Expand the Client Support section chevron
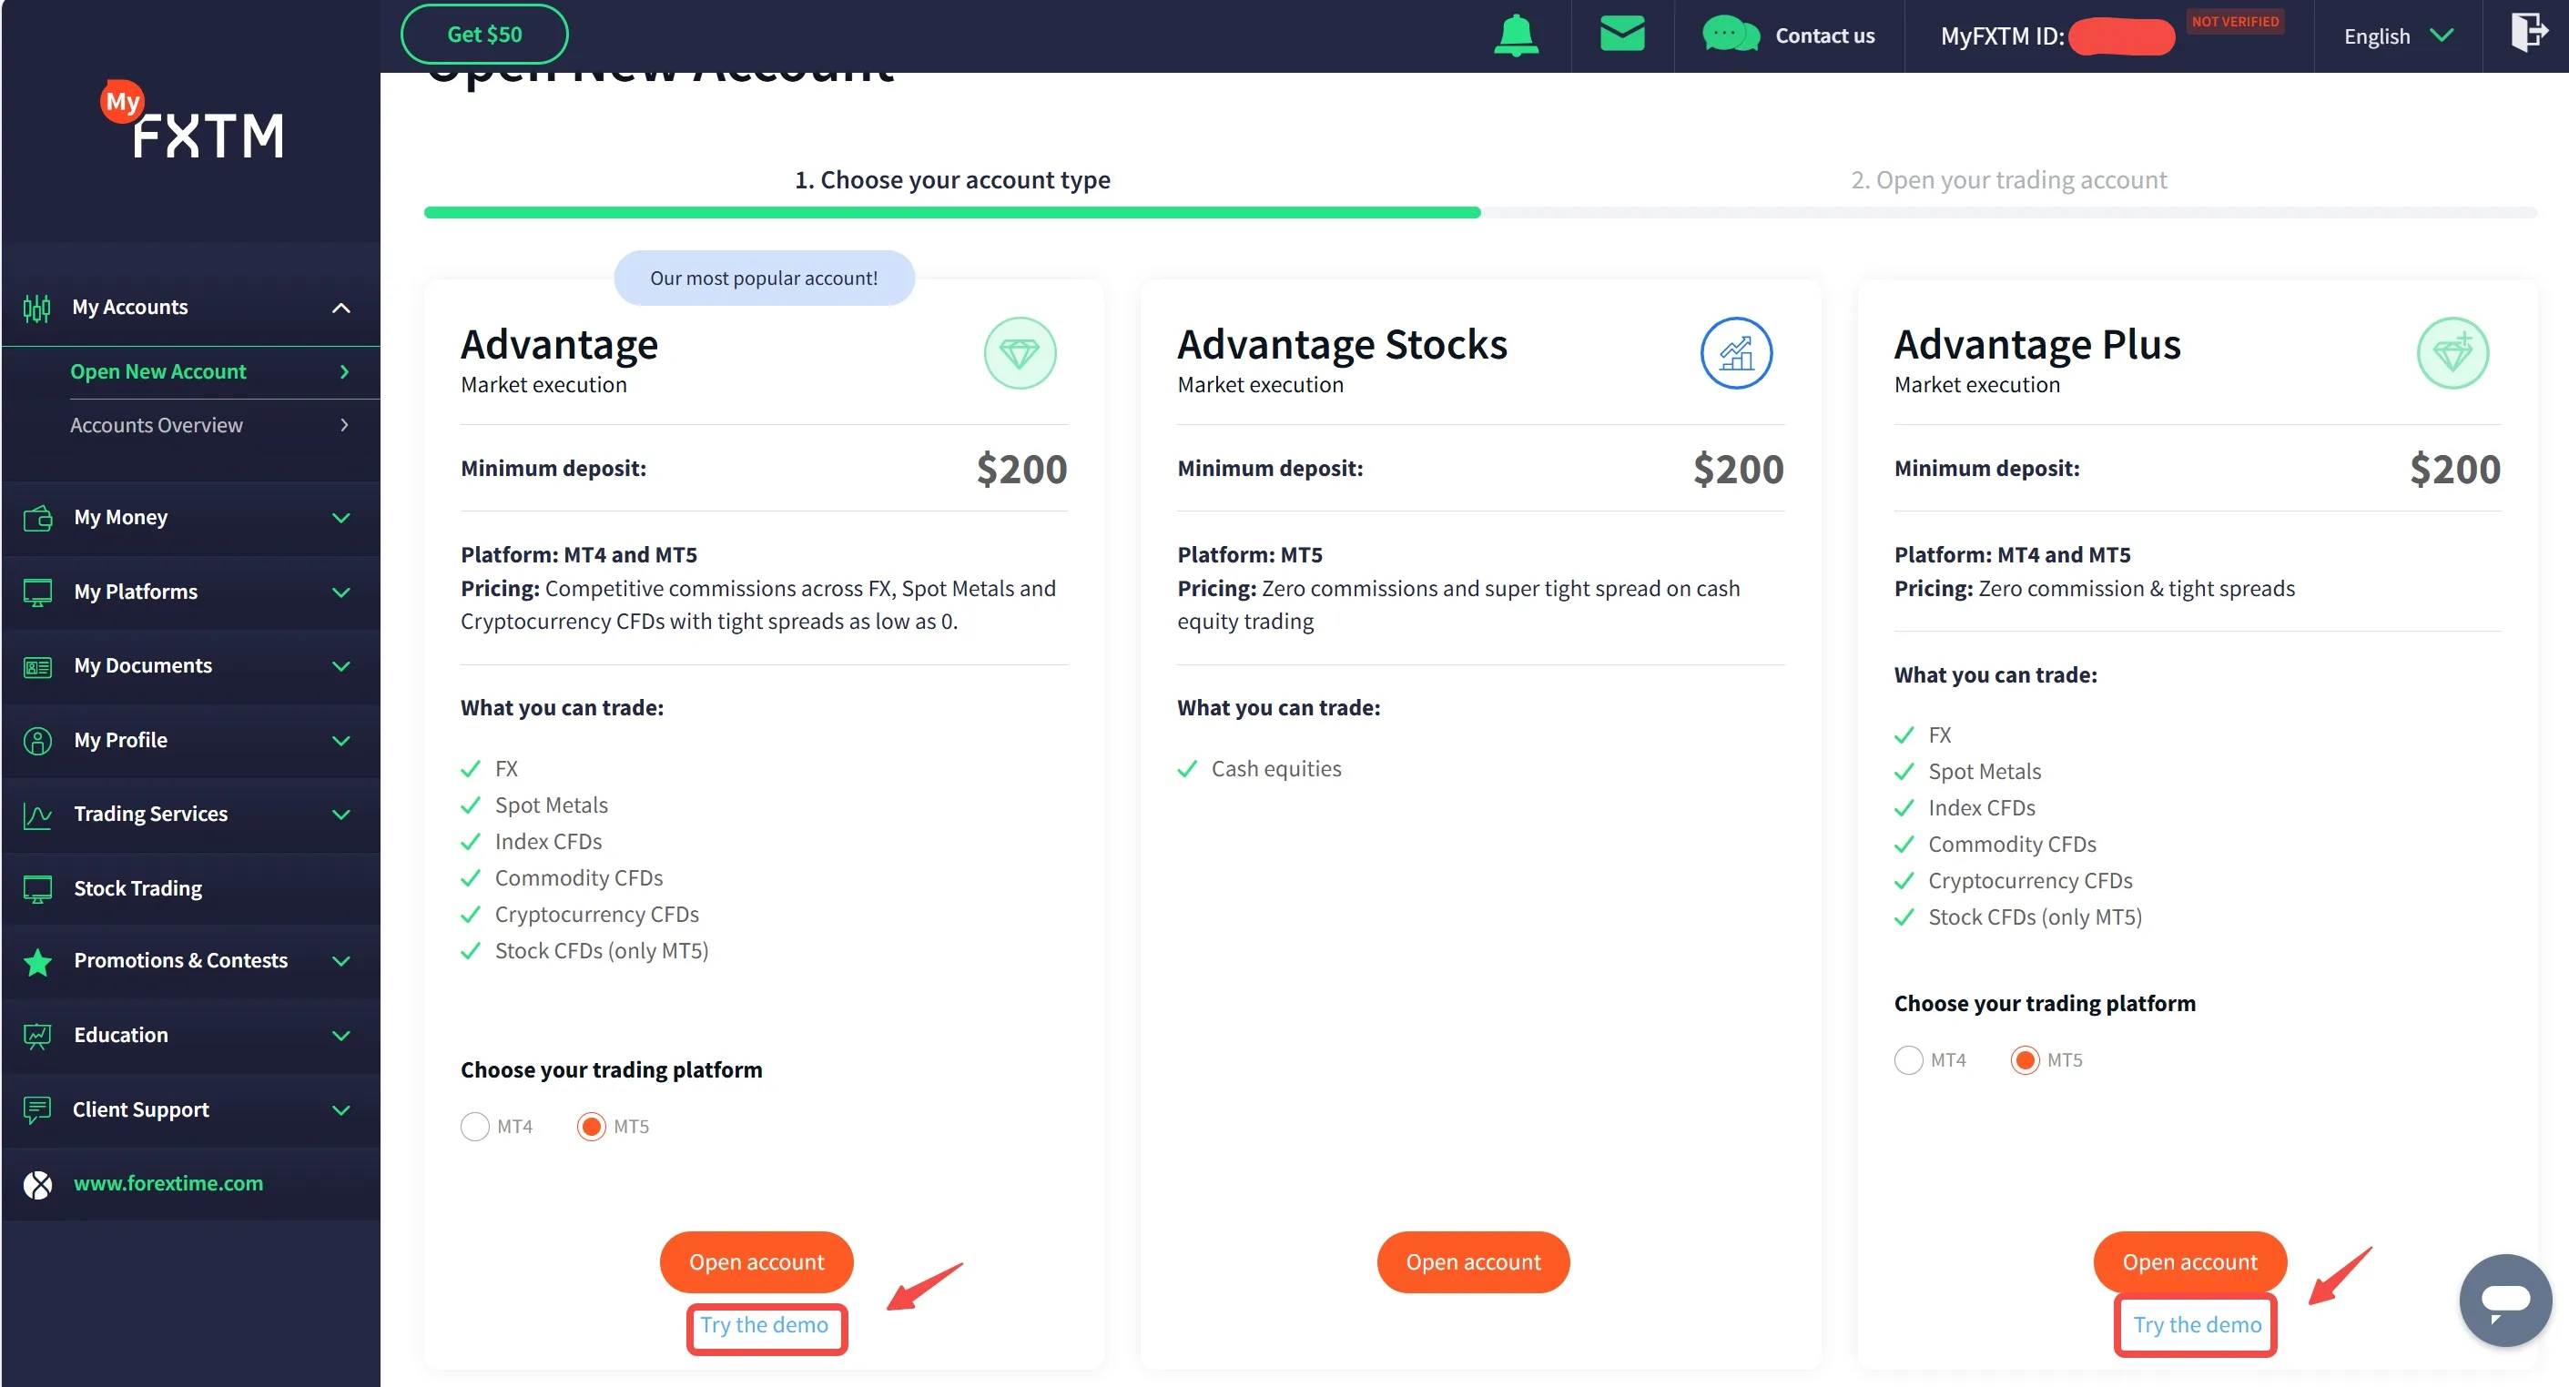Viewport: 2569px width, 1387px height. pos(341,1109)
